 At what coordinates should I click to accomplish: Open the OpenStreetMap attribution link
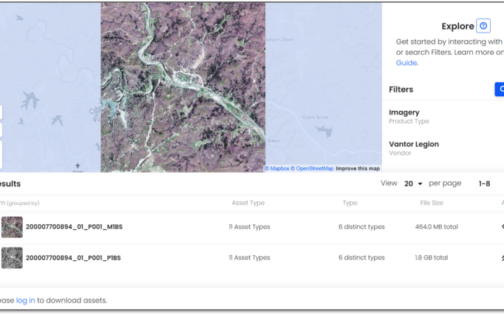pos(312,168)
